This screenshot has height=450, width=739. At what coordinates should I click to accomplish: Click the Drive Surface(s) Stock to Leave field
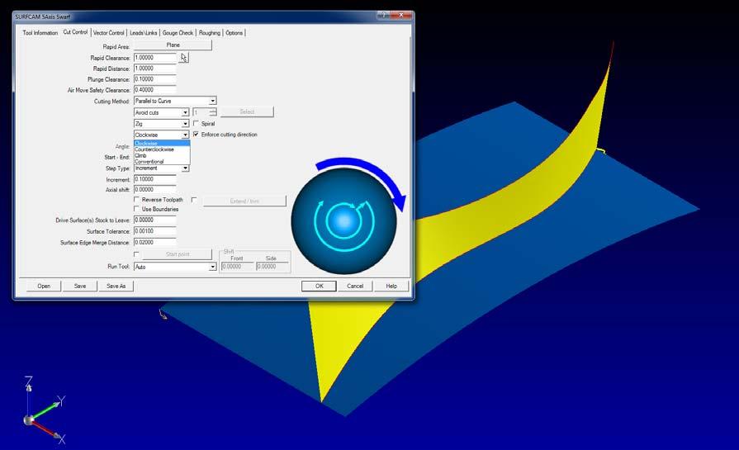tap(155, 220)
